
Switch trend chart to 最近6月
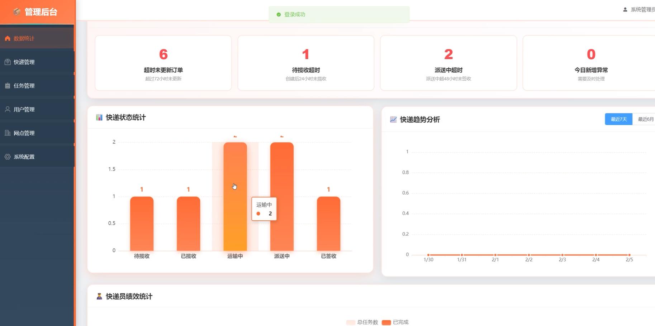[645, 119]
